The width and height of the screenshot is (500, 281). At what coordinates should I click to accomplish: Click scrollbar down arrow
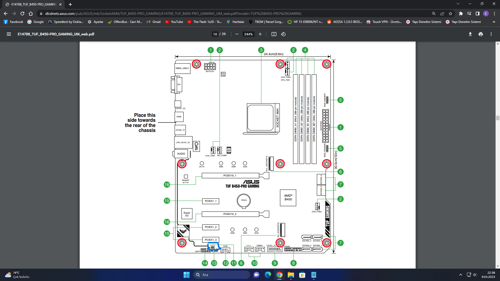coord(498,266)
